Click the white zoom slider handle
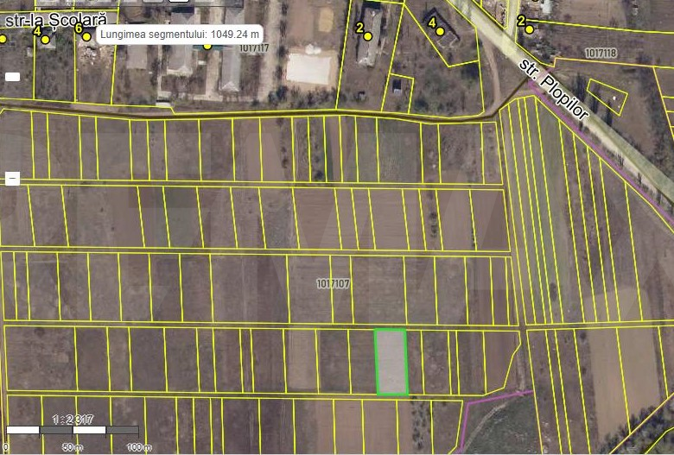The width and height of the screenshot is (674, 455). click(x=12, y=77)
